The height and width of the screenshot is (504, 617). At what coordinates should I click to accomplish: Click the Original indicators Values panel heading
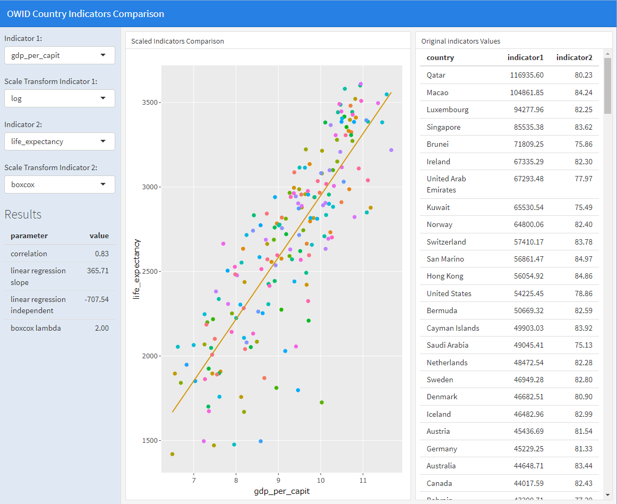pyautogui.click(x=460, y=41)
